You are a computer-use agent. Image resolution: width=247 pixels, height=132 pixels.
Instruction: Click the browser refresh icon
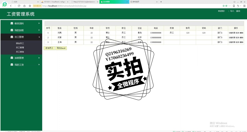coord(19,6)
